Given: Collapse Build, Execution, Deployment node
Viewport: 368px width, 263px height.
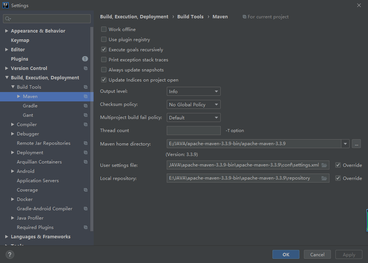Looking at the screenshot, I should [x=7, y=77].
